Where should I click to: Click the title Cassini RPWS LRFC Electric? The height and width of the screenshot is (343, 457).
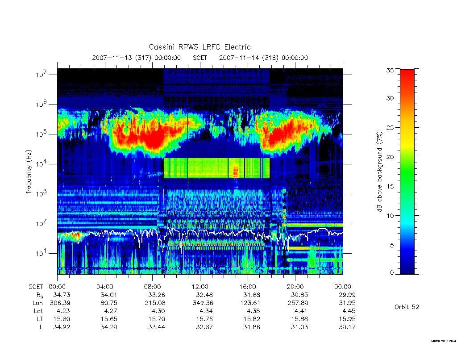pyautogui.click(x=199, y=47)
